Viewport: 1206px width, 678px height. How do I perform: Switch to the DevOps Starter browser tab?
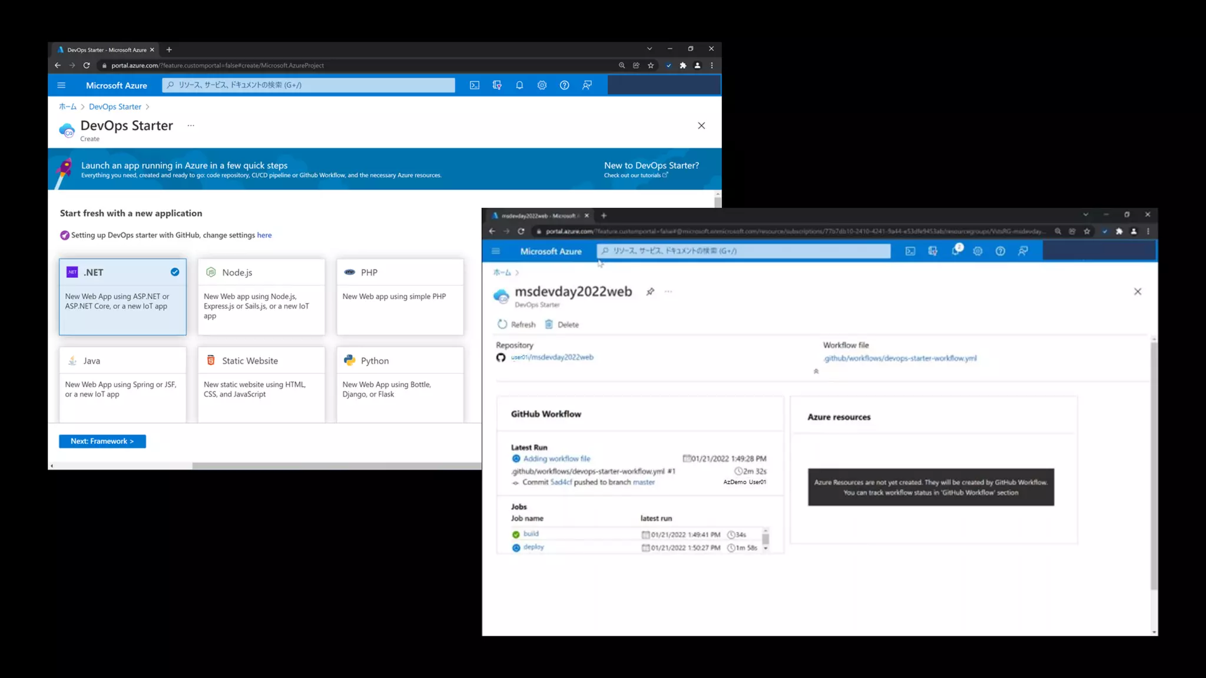106,50
